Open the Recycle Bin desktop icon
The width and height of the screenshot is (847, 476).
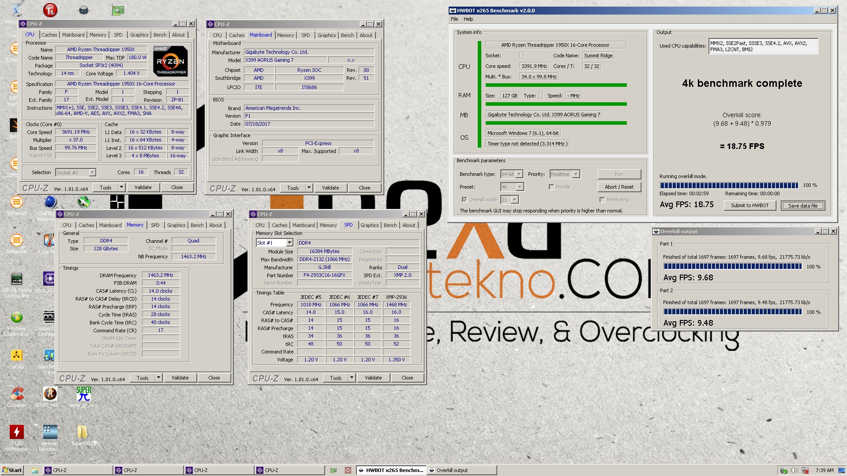(x=16, y=11)
